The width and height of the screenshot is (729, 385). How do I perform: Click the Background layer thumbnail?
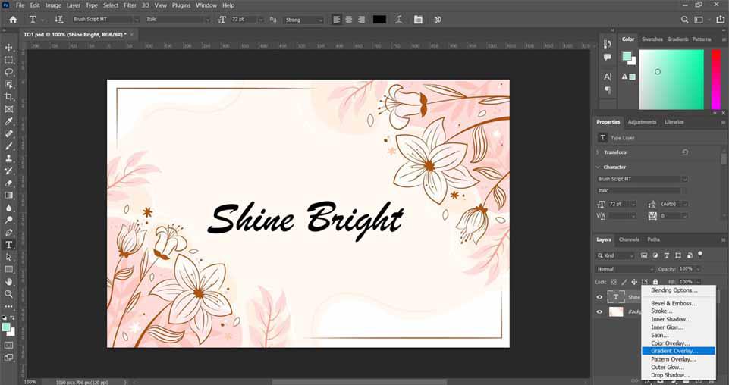pyautogui.click(x=616, y=311)
